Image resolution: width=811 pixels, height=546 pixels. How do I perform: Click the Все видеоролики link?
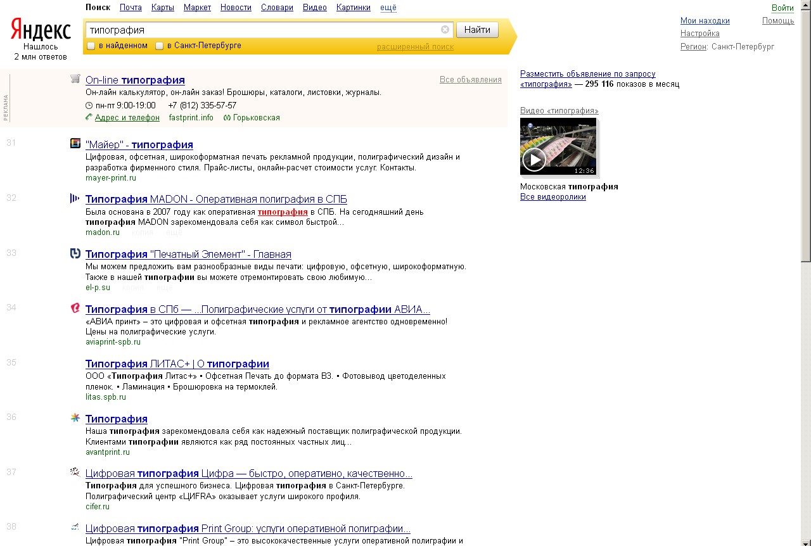(553, 197)
